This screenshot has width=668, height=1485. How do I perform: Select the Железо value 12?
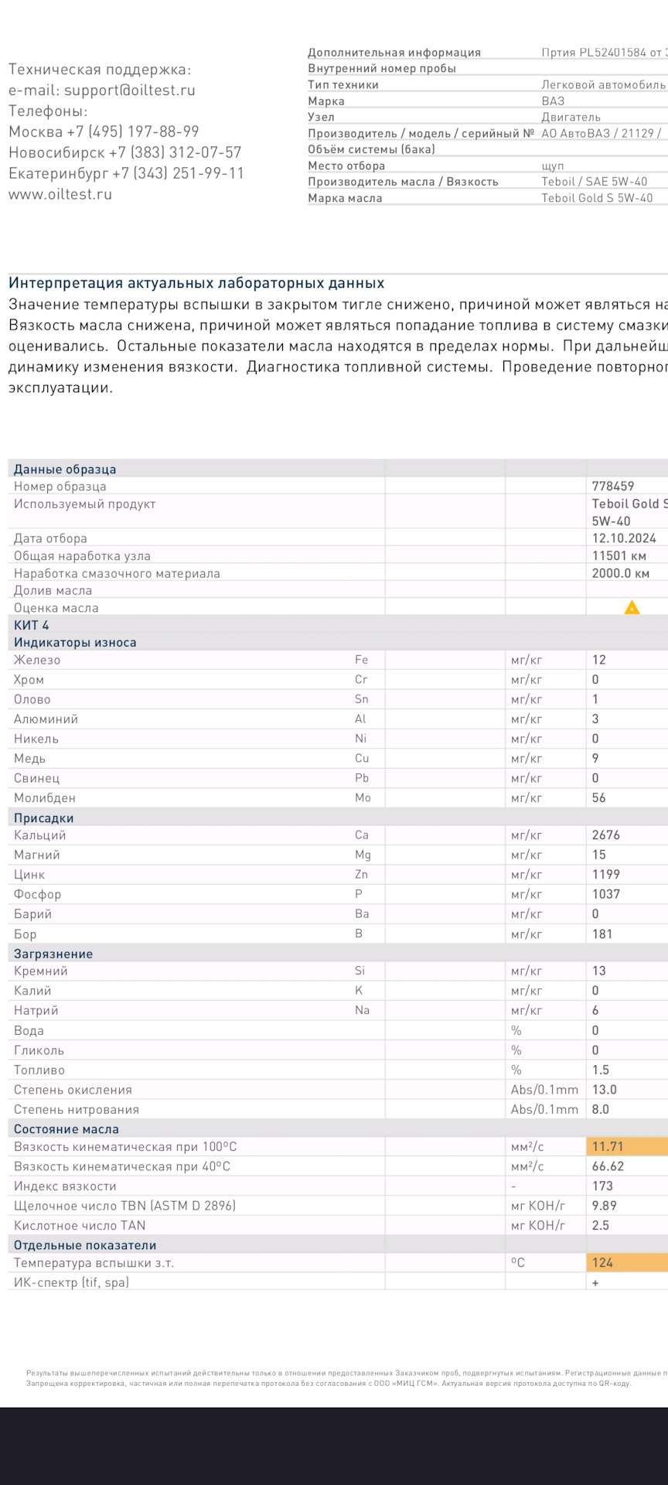pyautogui.click(x=599, y=661)
